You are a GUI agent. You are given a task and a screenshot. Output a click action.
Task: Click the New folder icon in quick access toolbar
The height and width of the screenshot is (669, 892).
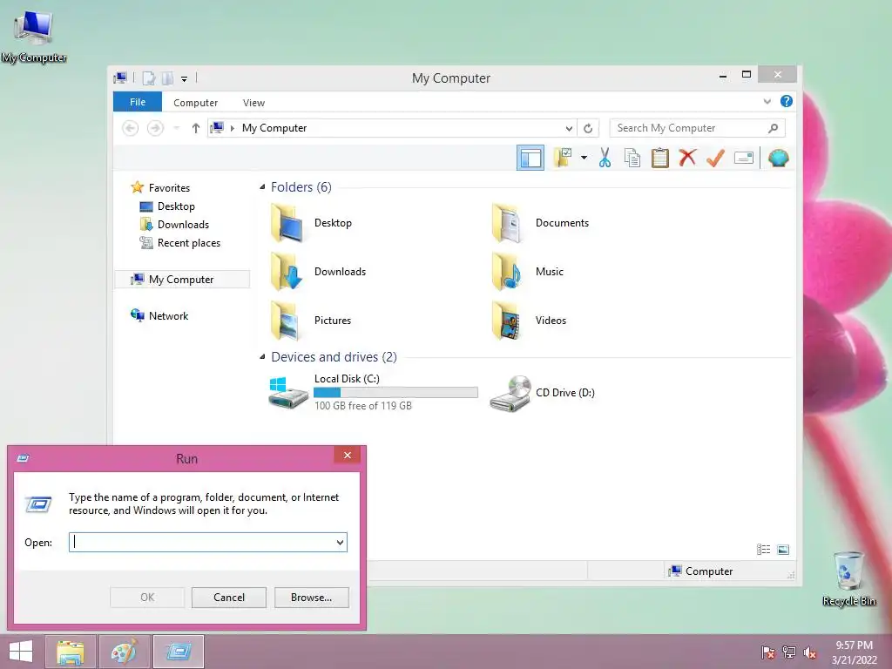[x=167, y=78]
